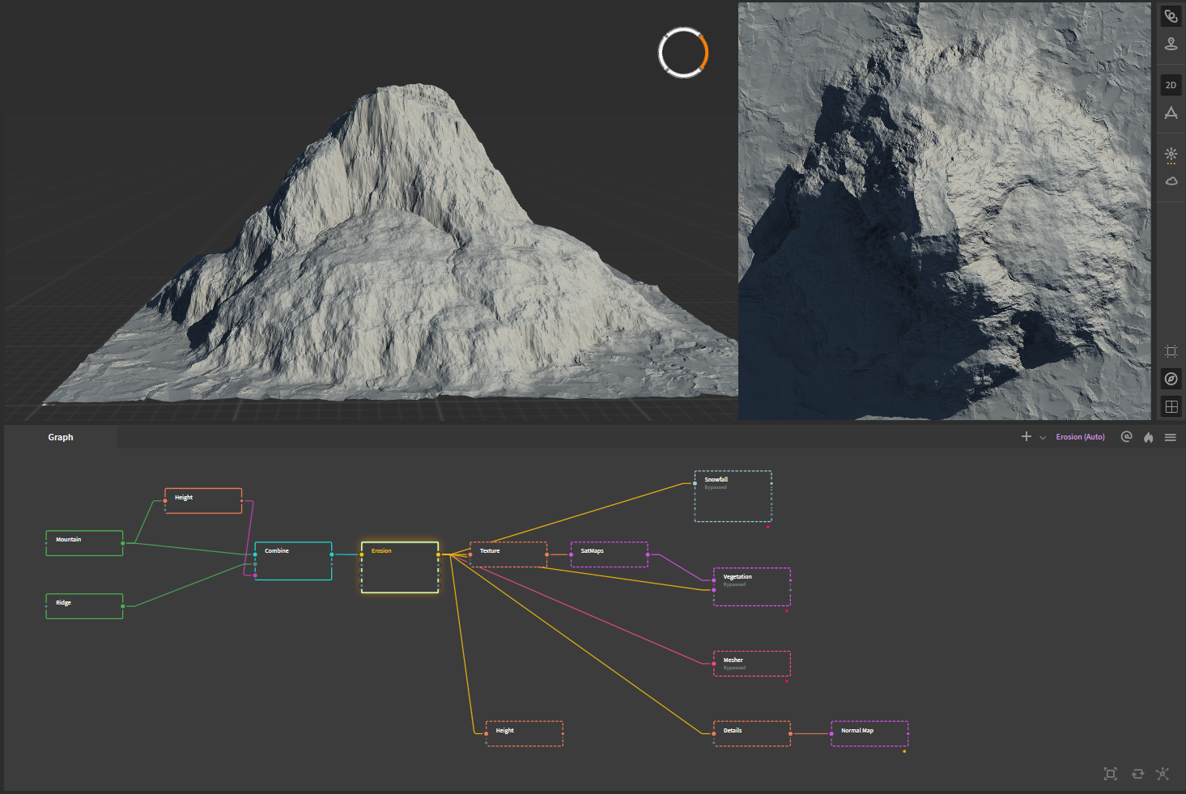Select the bypassed Mesher node
The width and height of the screenshot is (1186, 794).
pos(752,664)
